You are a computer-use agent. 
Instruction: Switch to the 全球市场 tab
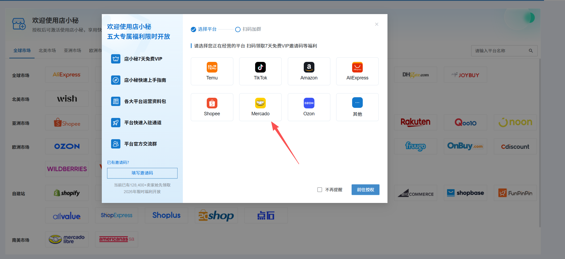pos(22,50)
